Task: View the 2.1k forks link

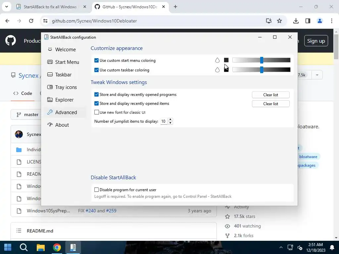Action: 243,235
